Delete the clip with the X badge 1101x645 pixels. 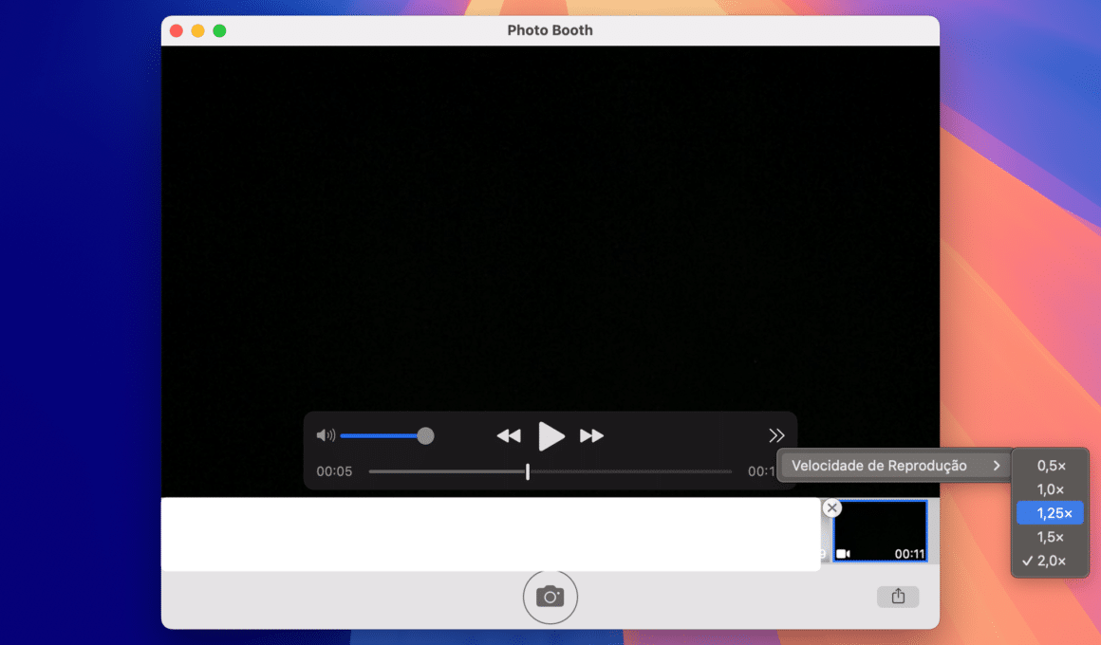coord(832,507)
